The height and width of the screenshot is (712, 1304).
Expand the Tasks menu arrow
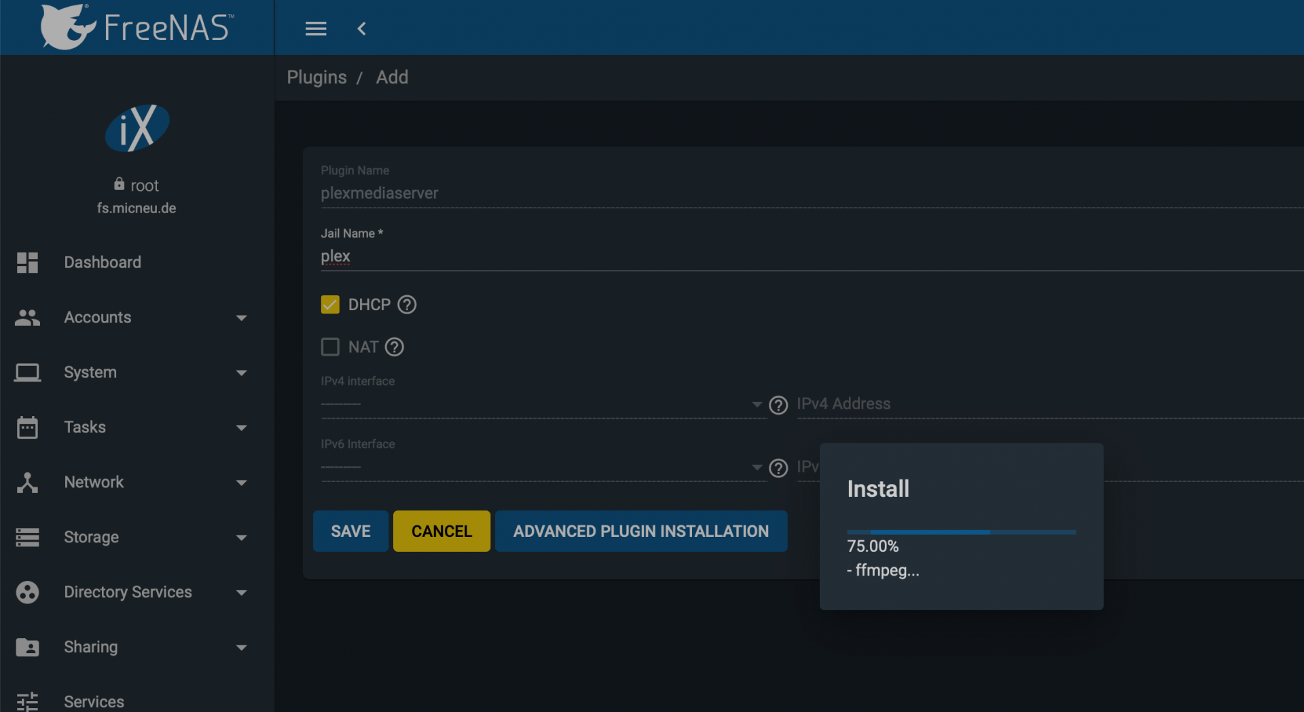(241, 428)
